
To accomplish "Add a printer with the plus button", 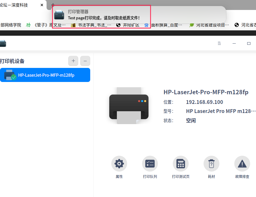I will click(x=73, y=61).
